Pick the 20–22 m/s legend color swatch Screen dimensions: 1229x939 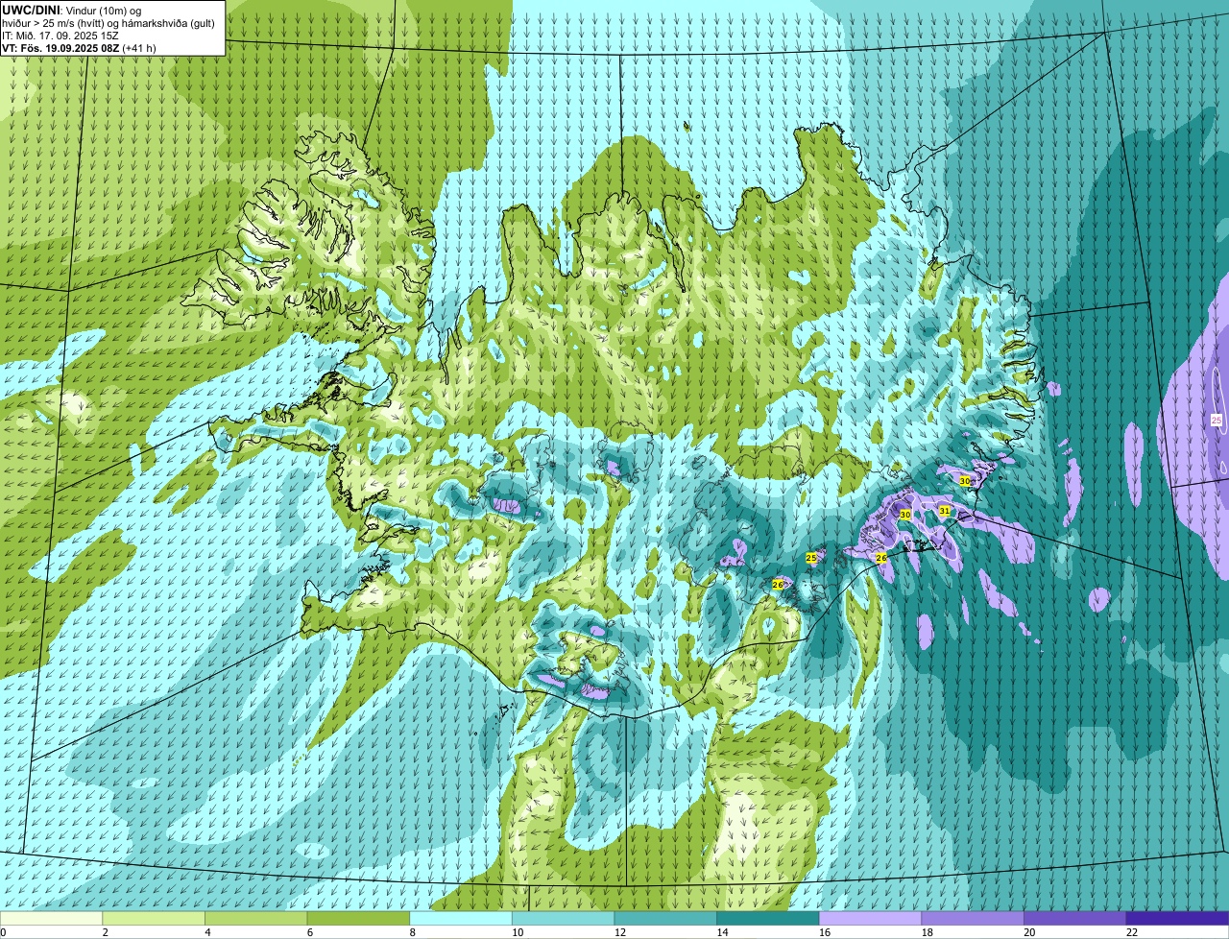[1075, 918]
